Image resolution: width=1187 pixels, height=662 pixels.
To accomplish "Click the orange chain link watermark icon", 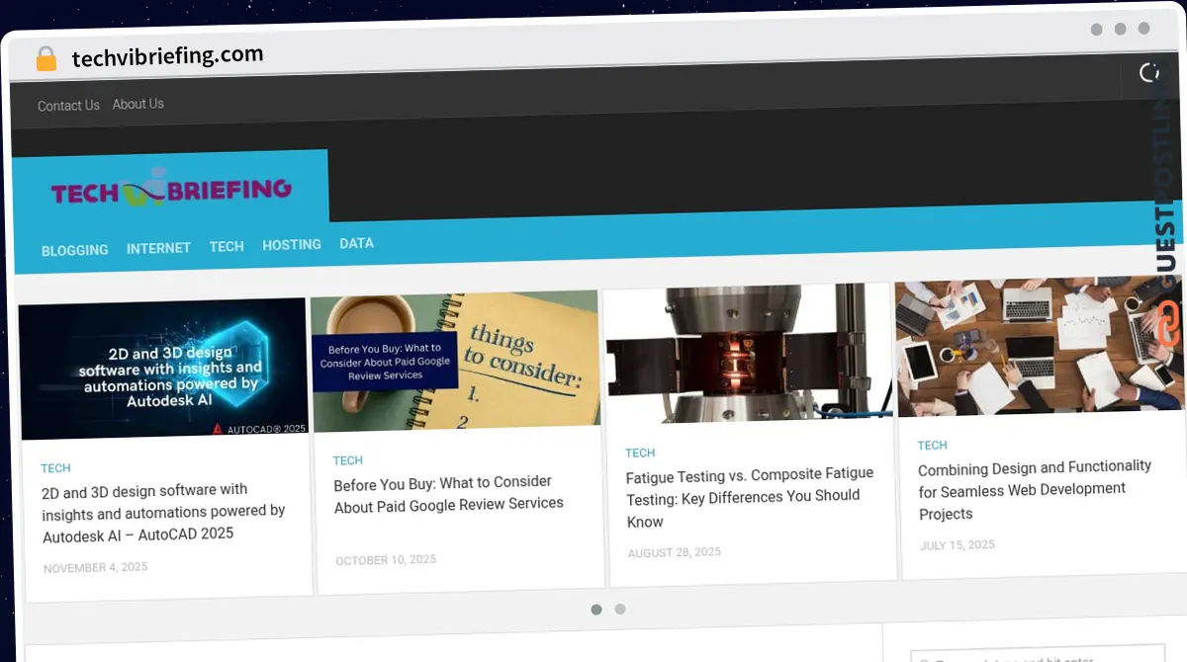I will pos(1168,323).
